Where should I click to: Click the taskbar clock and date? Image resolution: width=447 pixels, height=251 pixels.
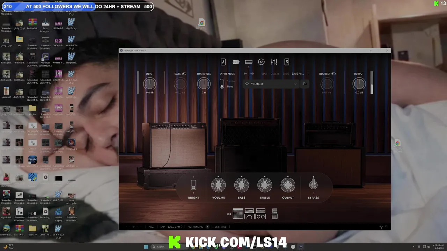point(439,247)
